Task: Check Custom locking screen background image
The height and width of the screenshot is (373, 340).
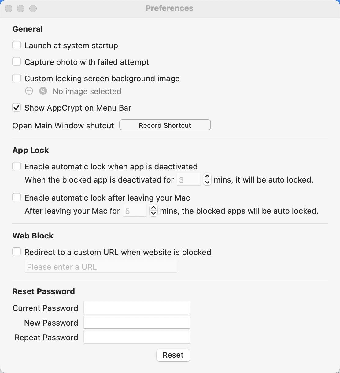Action: pyautogui.click(x=17, y=78)
